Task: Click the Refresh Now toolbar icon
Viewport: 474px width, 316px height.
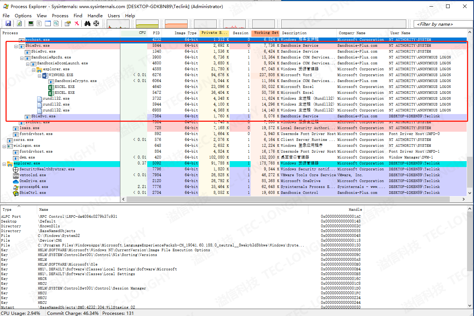Action: pyautogui.click(x=19, y=24)
